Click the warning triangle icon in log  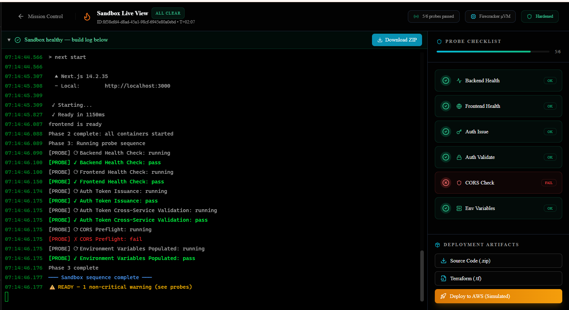coord(52,287)
